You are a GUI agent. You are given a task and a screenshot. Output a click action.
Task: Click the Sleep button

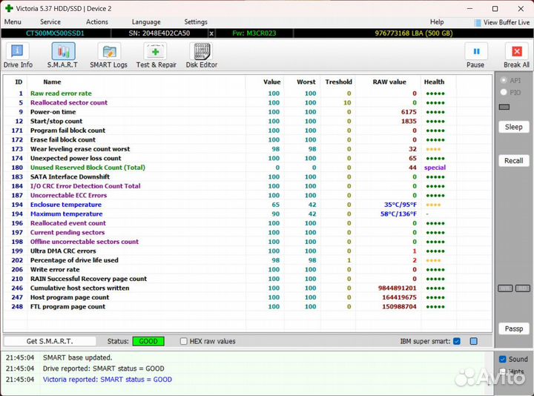pyautogui.click(x=513, y=127)
